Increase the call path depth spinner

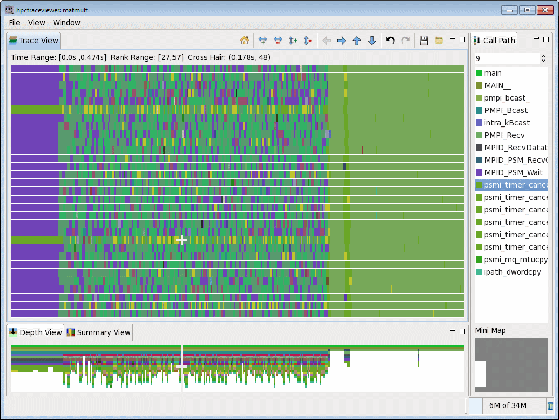pos(544,55)
